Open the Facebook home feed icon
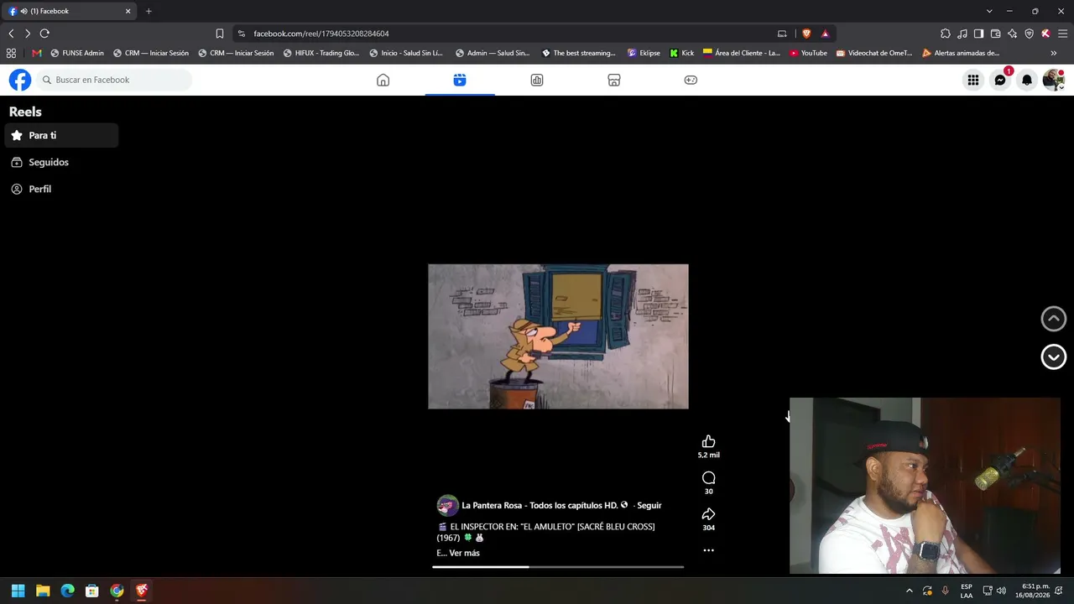This screenshot has width=1074, height=604. click(x=383, y=80)
